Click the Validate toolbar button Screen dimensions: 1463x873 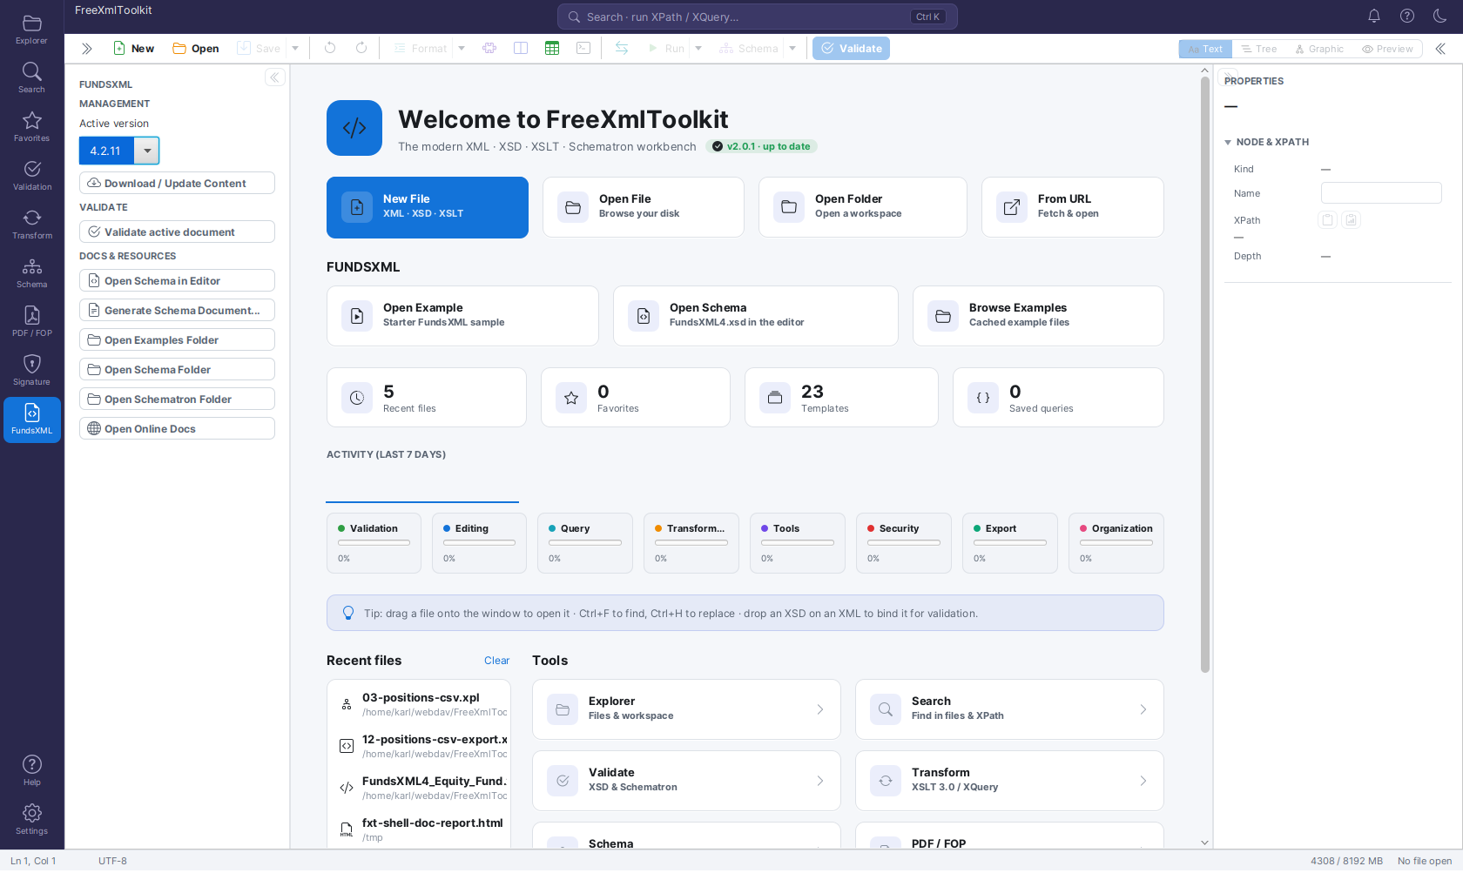tap(851, 49)
